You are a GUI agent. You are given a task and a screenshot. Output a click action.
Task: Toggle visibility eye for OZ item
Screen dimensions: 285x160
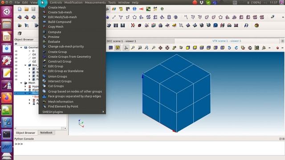tap(16, 62)
